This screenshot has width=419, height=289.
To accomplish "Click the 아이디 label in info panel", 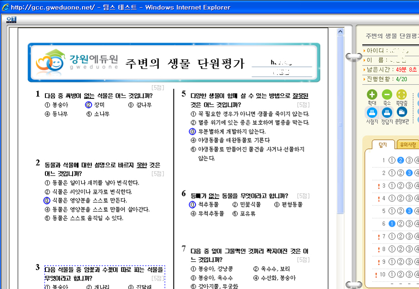I will point(375,50).
